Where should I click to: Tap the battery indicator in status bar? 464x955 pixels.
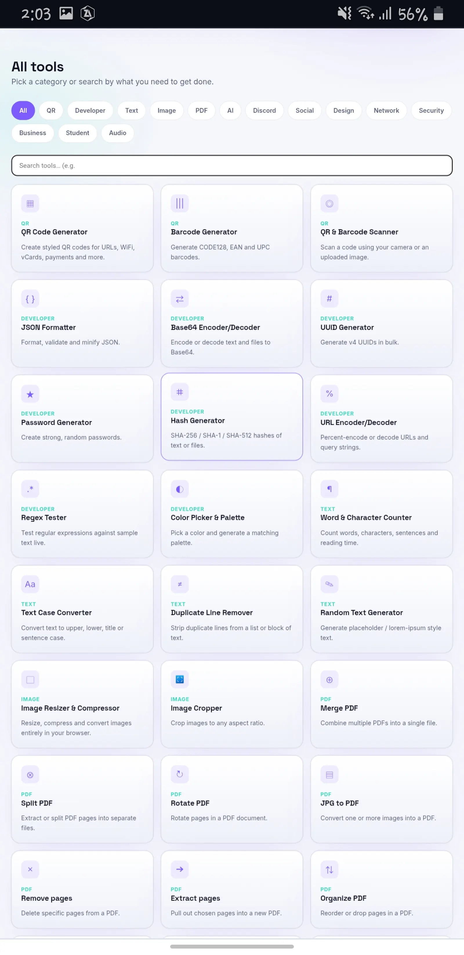(438, 14)
